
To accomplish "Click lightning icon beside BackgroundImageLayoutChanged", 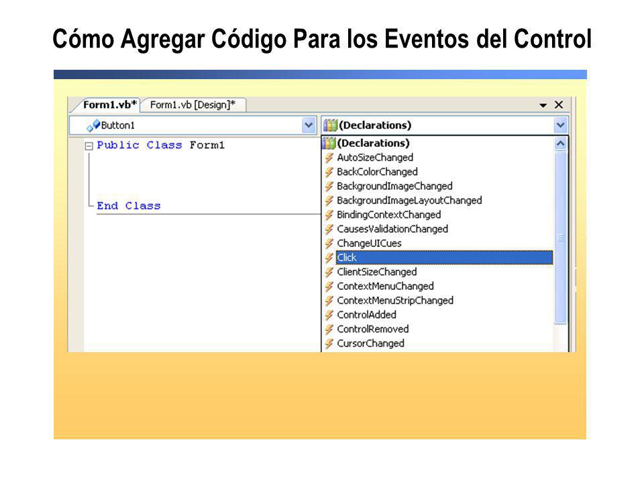I will [x=329, y=201].
